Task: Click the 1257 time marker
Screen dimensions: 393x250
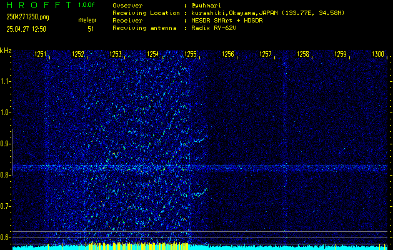Action: (266, 54)
